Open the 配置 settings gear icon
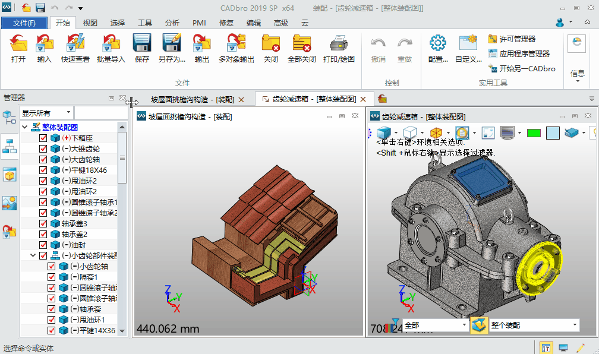The image size is (599, 354). click(x=438, y=44)
